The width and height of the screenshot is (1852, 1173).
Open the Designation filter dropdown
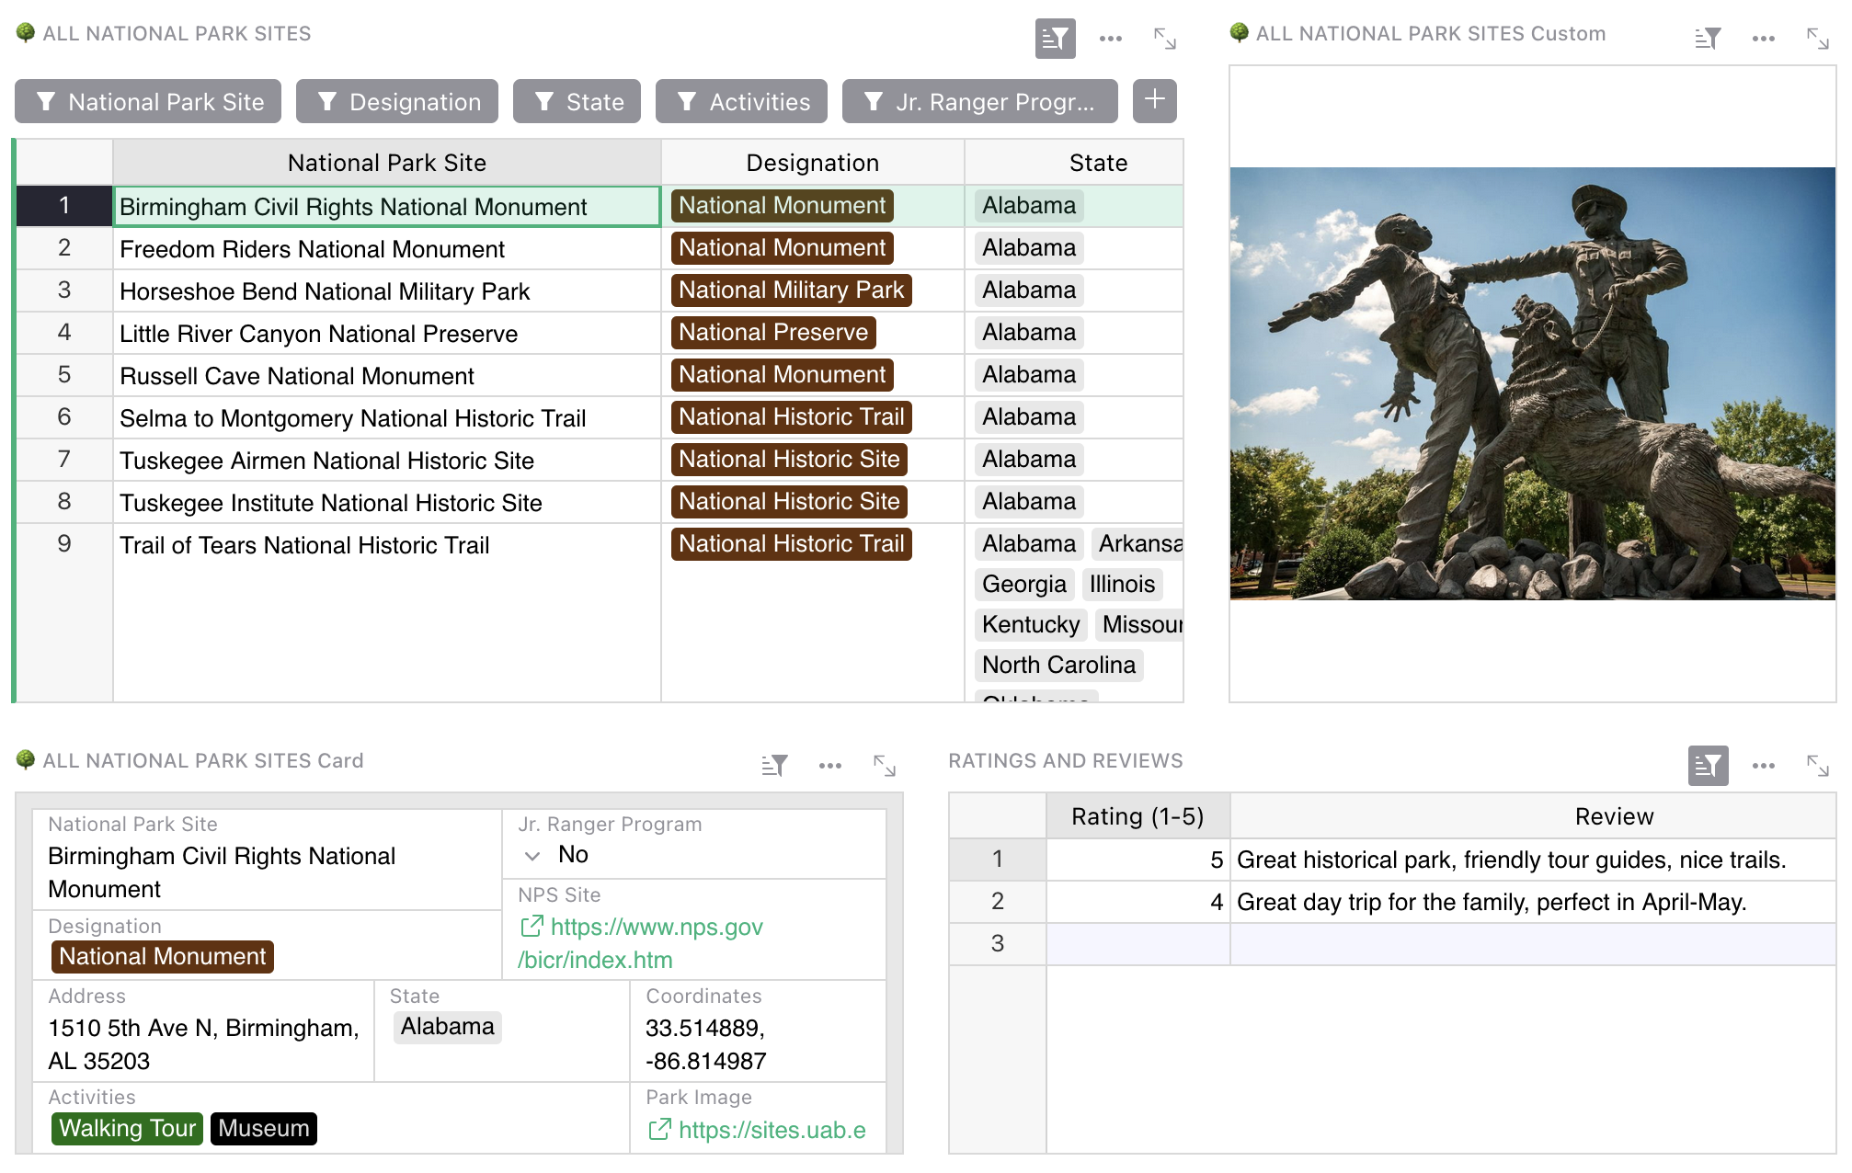pos(397,102)
